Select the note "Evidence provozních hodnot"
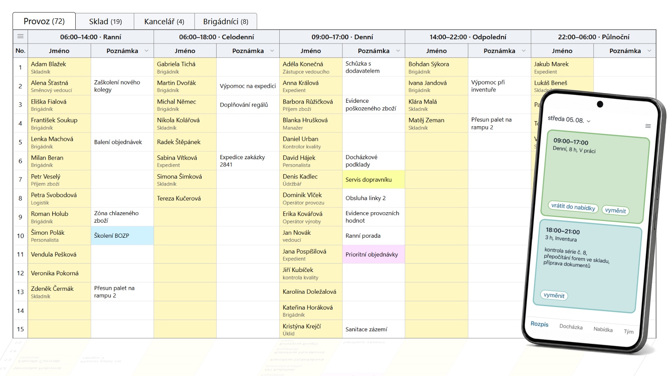The image size is (669, 376). point(373,217)
